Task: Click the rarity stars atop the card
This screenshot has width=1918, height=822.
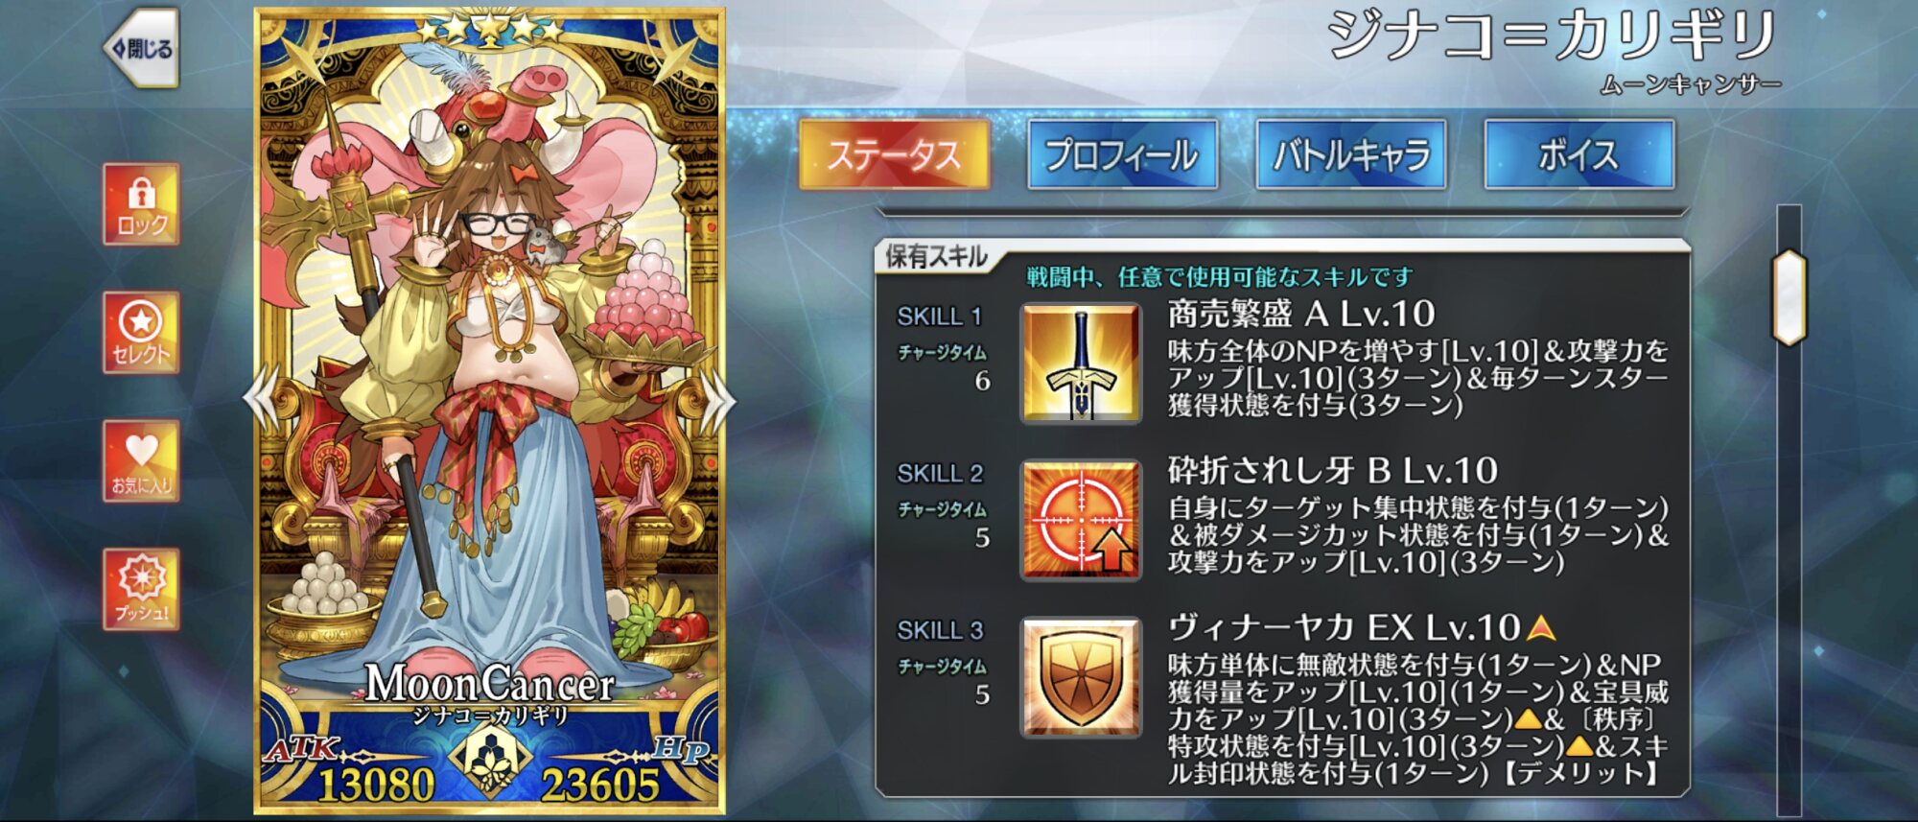Action: pyautogui.click(x=490, y=30)
